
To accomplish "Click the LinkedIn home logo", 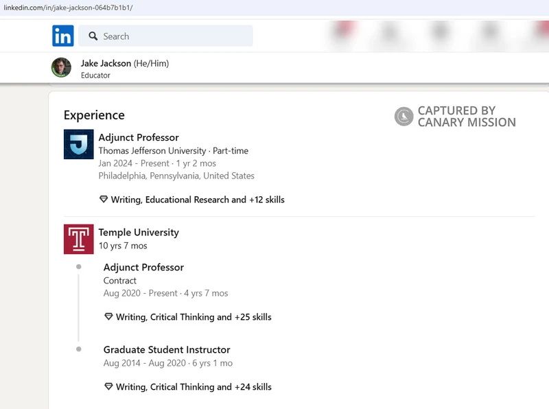I will coord(63,36).
